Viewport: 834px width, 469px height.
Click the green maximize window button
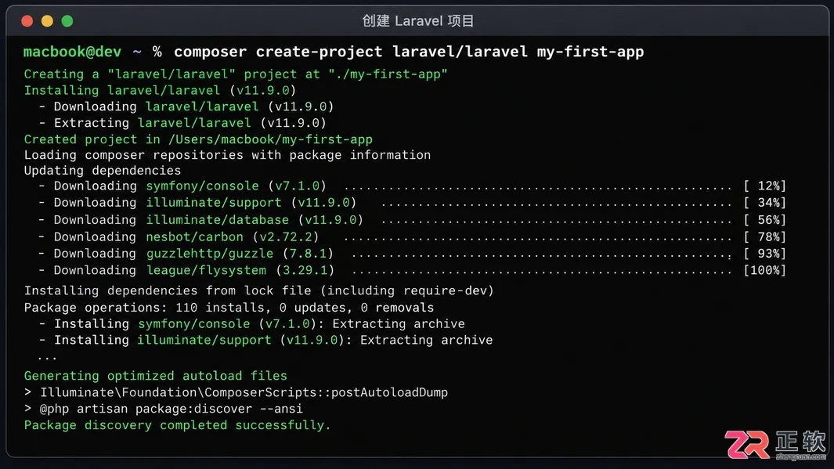(67, 20)
